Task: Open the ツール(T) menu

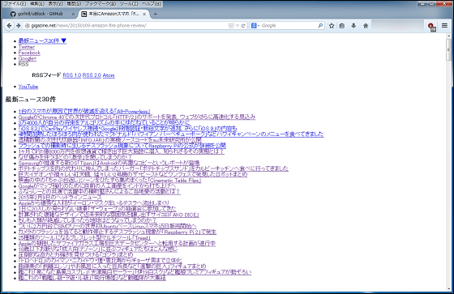Action: 129,4
